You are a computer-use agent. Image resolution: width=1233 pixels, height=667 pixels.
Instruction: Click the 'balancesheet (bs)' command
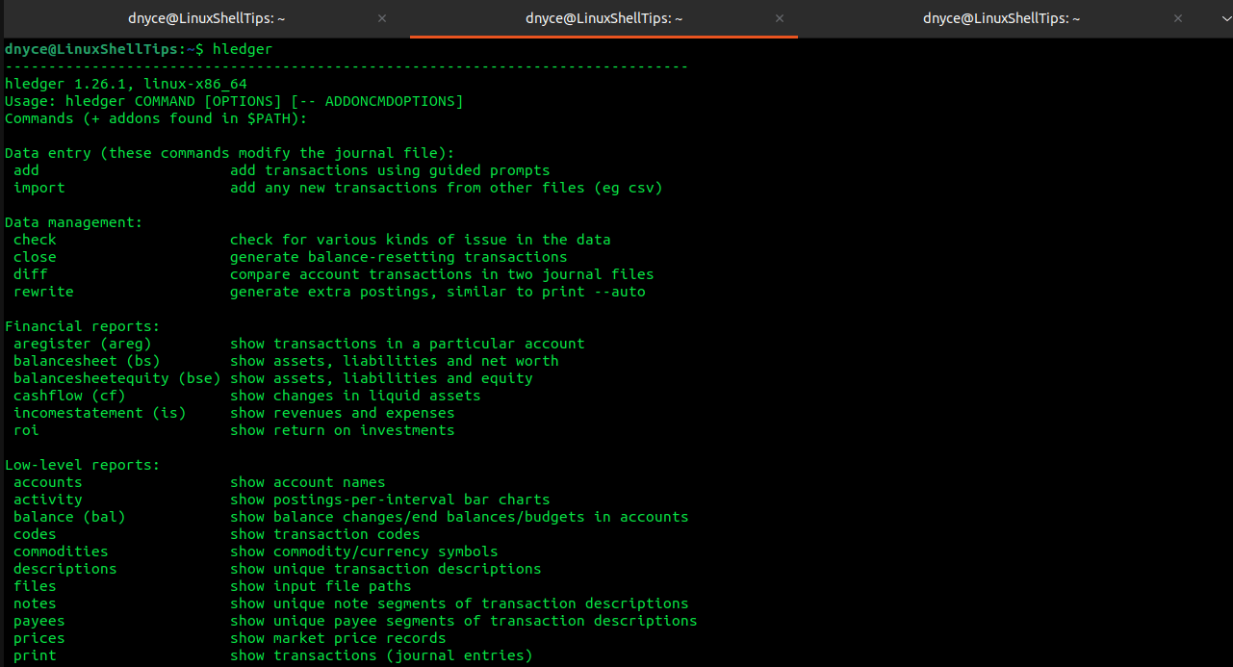87,361
